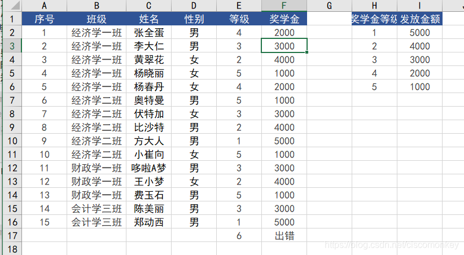Click header cell 姓名
The width and height of the screenshot is (464, 255).
149,19
